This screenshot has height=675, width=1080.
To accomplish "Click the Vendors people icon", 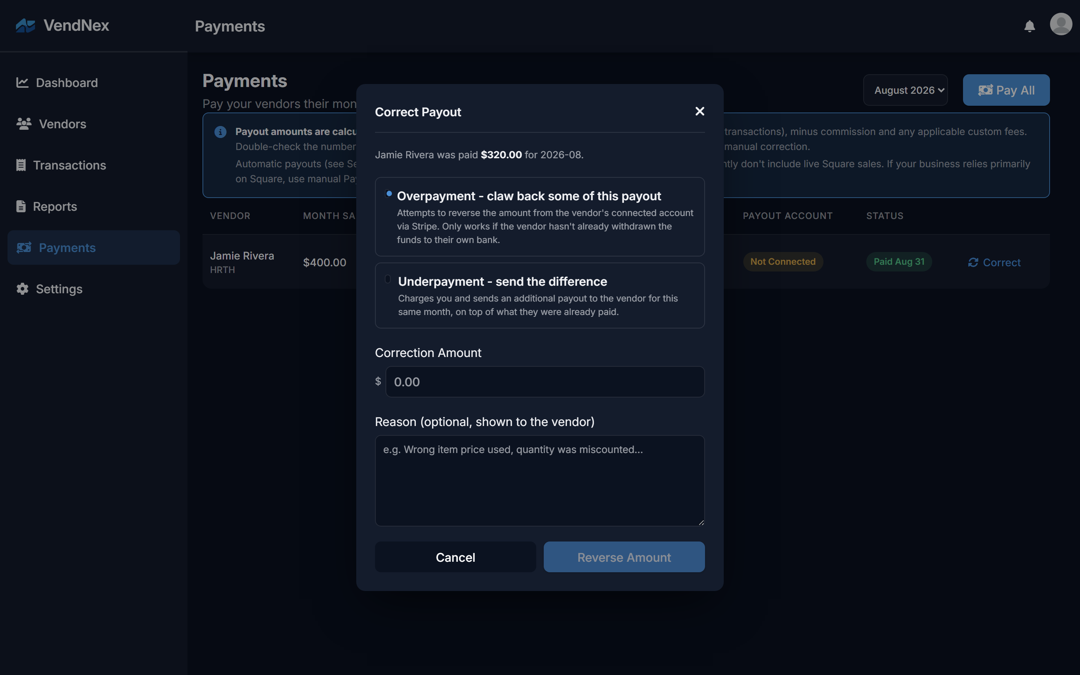I will point(24,124).
